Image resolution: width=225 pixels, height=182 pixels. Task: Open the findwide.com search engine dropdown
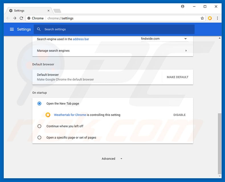click(164, 39)
